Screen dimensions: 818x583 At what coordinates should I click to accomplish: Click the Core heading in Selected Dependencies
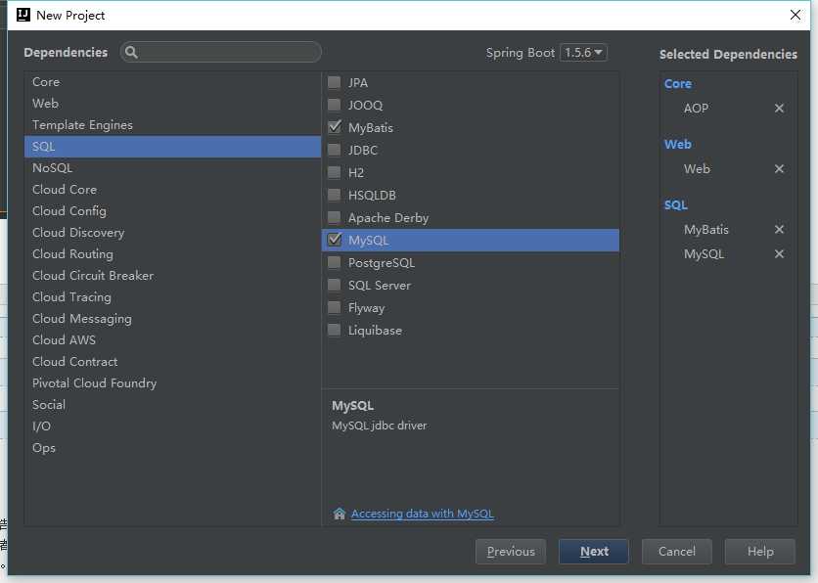click(x=678, y=84)
